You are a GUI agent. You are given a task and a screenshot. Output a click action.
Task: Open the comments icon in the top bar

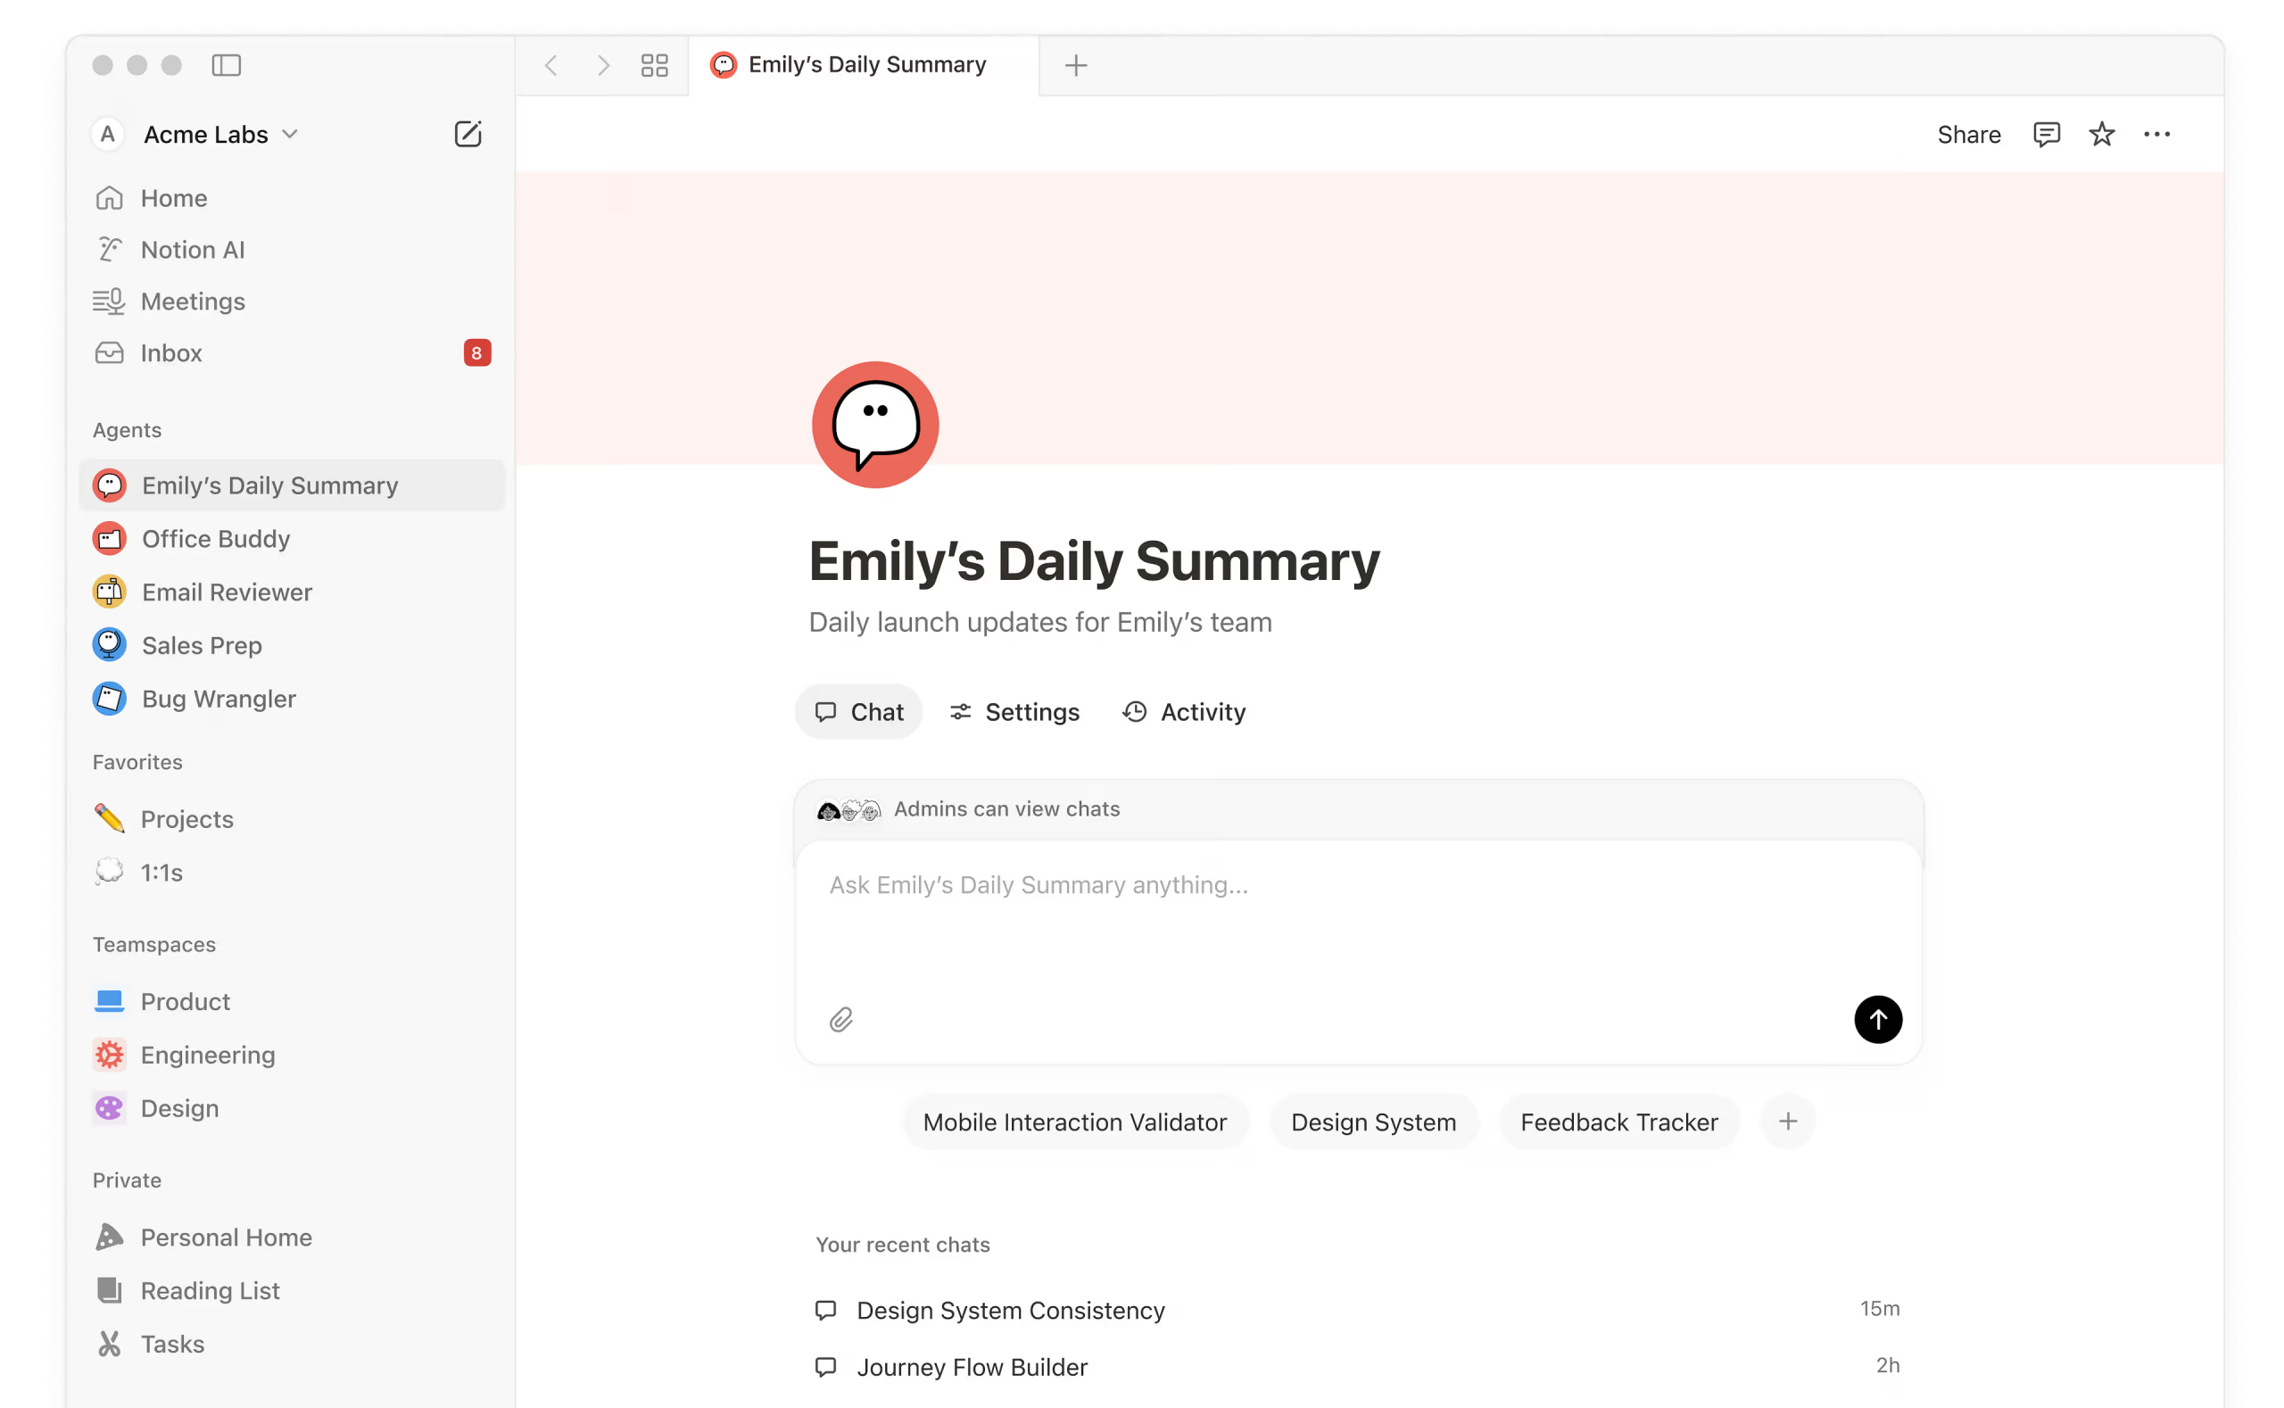click(x=2046, y=134)
